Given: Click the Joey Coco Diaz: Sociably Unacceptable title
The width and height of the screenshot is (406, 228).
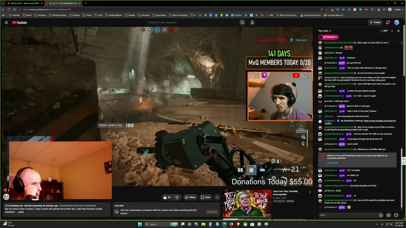Looking at the screenshot, I should click(x=285, y=193).
